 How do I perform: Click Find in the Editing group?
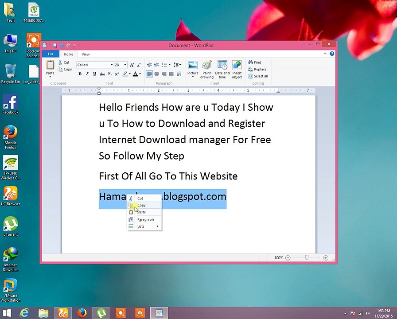(255, 62)
